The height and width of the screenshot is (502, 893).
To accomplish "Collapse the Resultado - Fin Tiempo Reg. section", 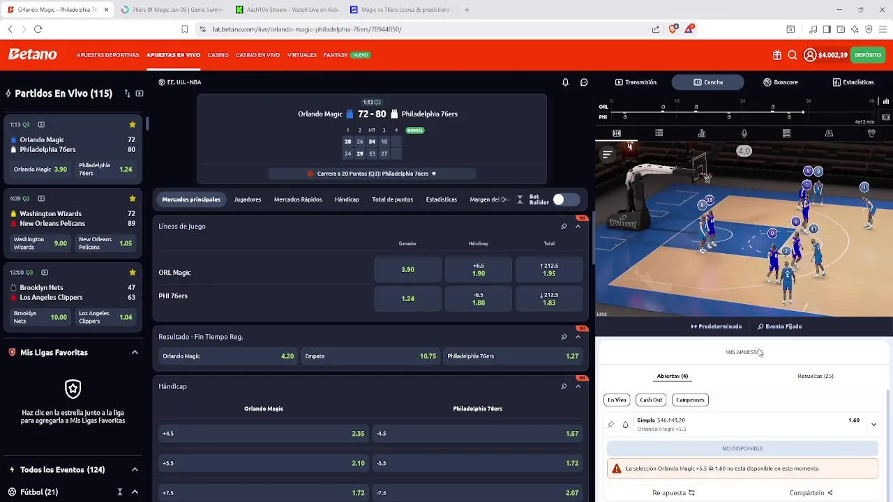I will pos(578,337).
